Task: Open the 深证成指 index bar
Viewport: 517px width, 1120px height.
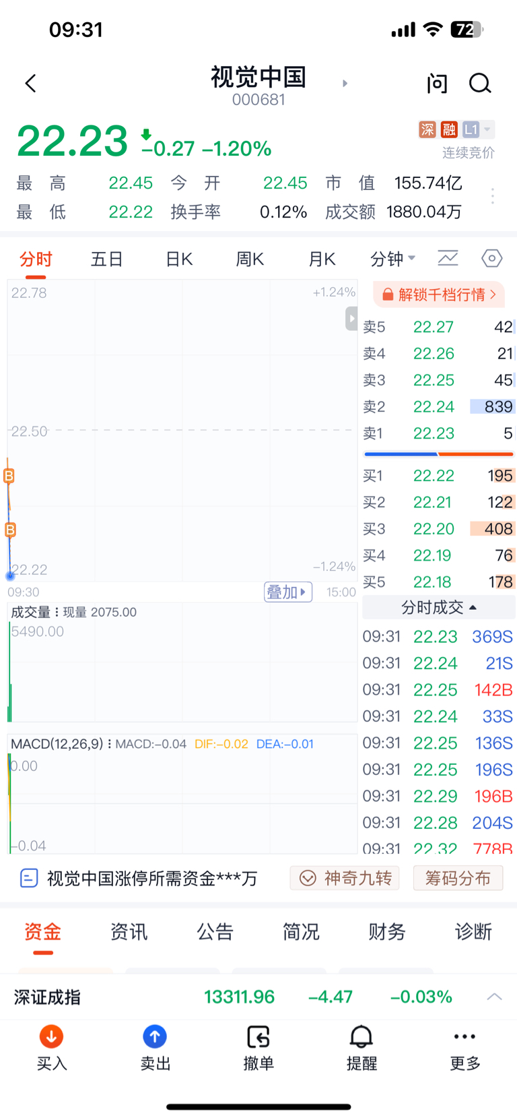Action: click(x=258, y=997)
